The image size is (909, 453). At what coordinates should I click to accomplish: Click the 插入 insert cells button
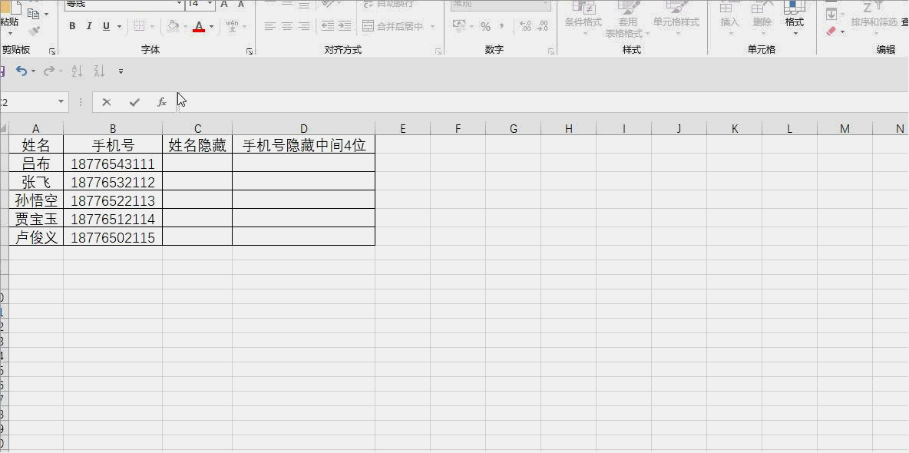(x=730, y=18)
